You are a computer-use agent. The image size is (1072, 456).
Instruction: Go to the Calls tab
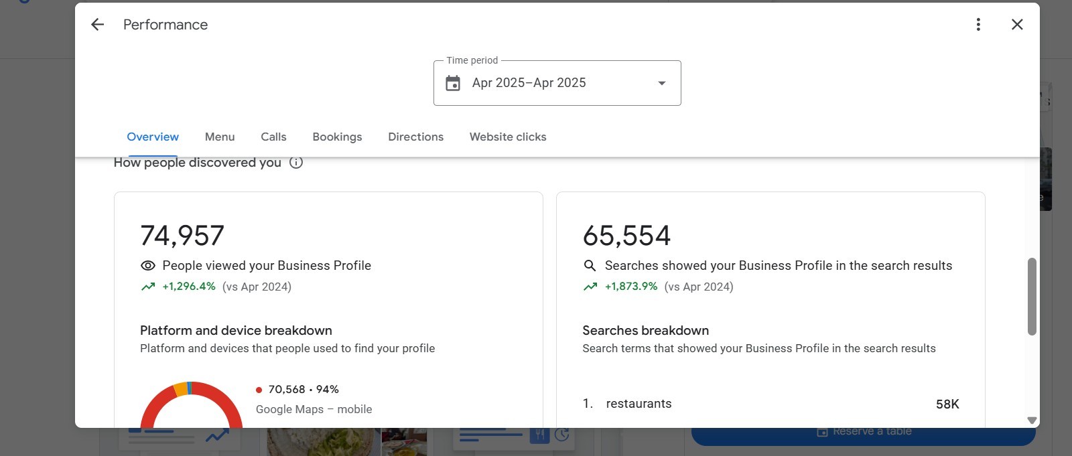273,137
